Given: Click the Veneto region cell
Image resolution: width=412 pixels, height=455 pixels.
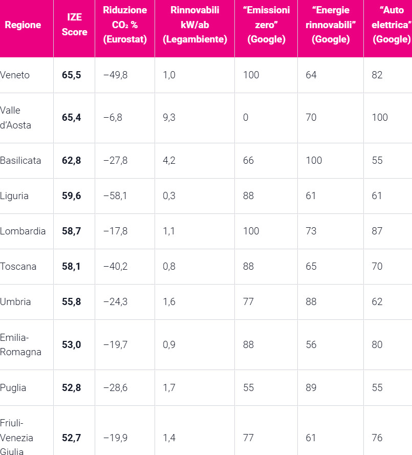Looking at the screenshot, I should (x=15, y=75).
